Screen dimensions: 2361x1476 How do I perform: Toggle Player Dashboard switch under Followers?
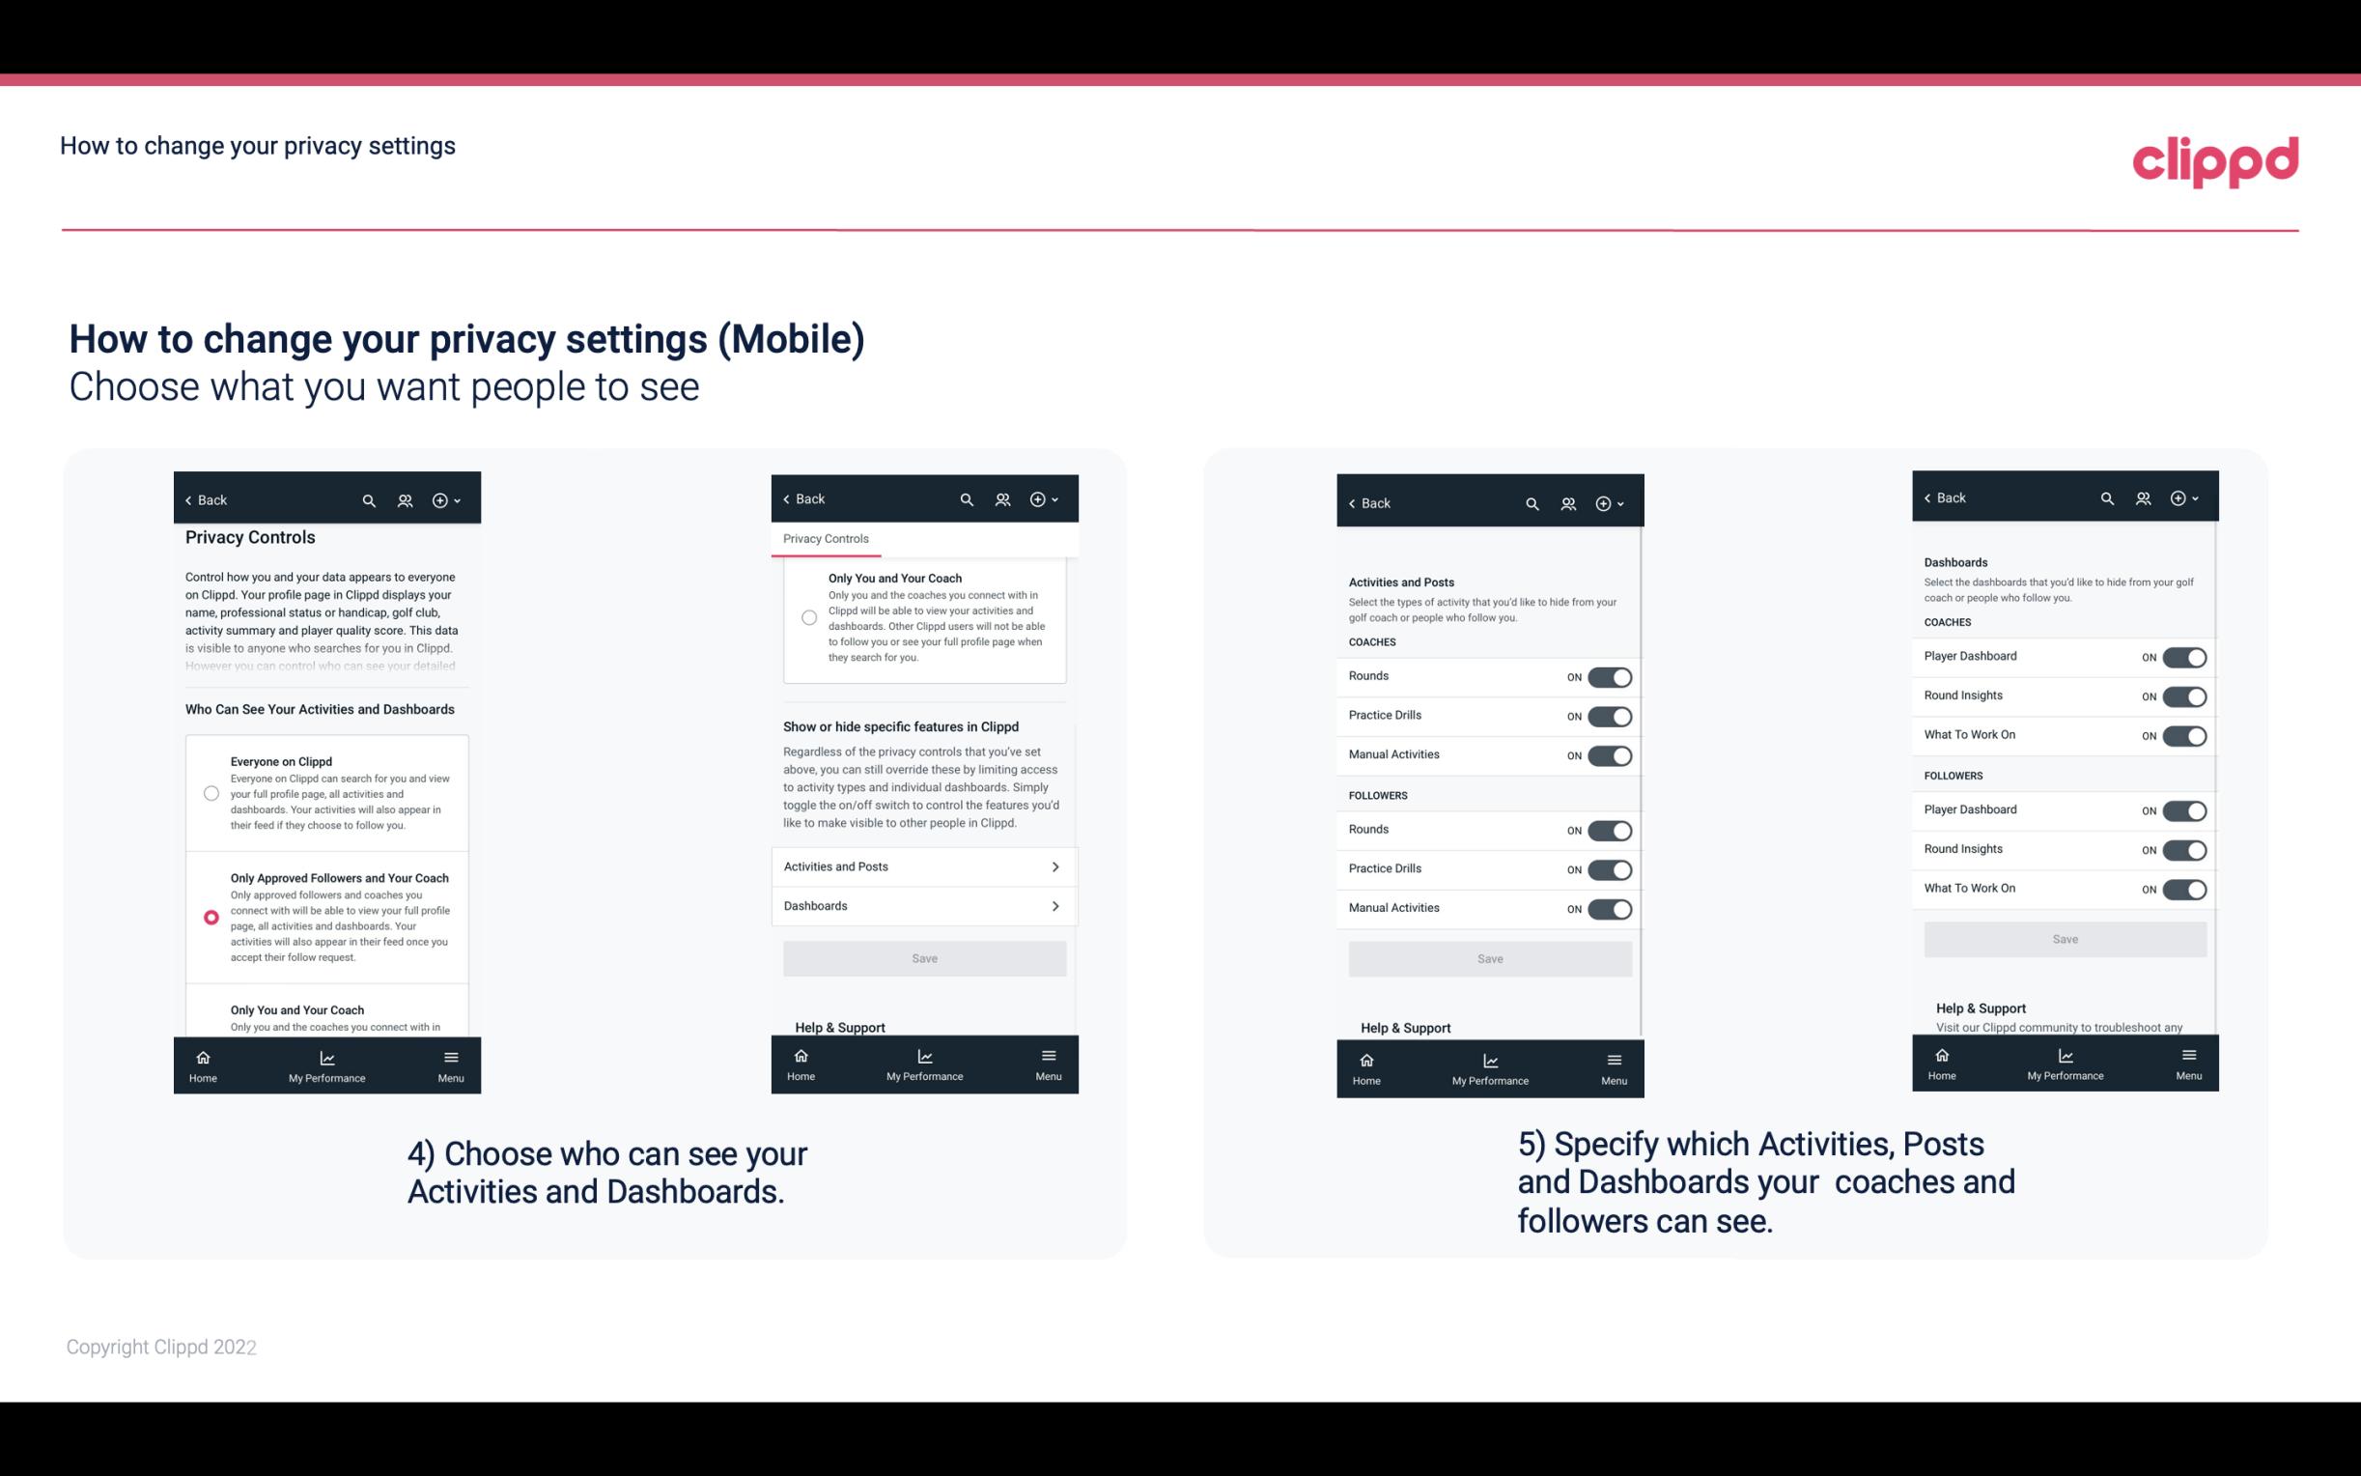(x=2184, y=809)
